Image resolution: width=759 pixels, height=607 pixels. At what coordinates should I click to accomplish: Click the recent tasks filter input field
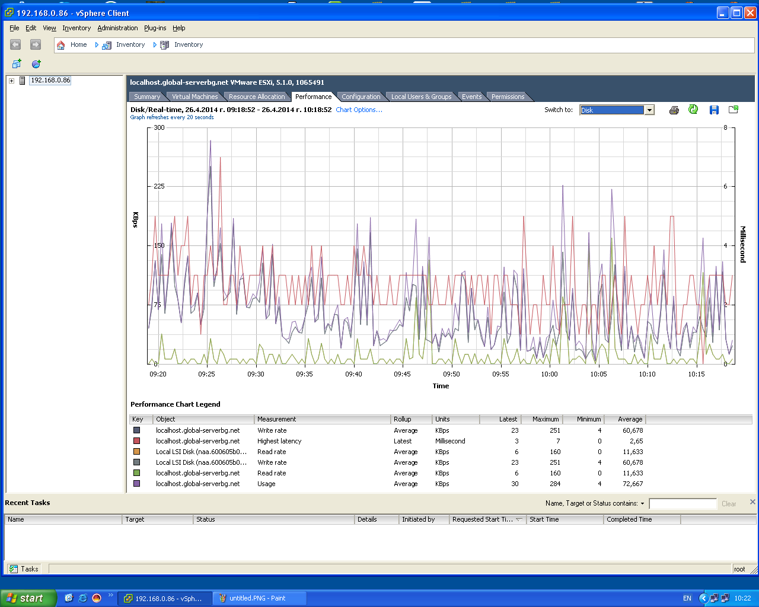683,504
